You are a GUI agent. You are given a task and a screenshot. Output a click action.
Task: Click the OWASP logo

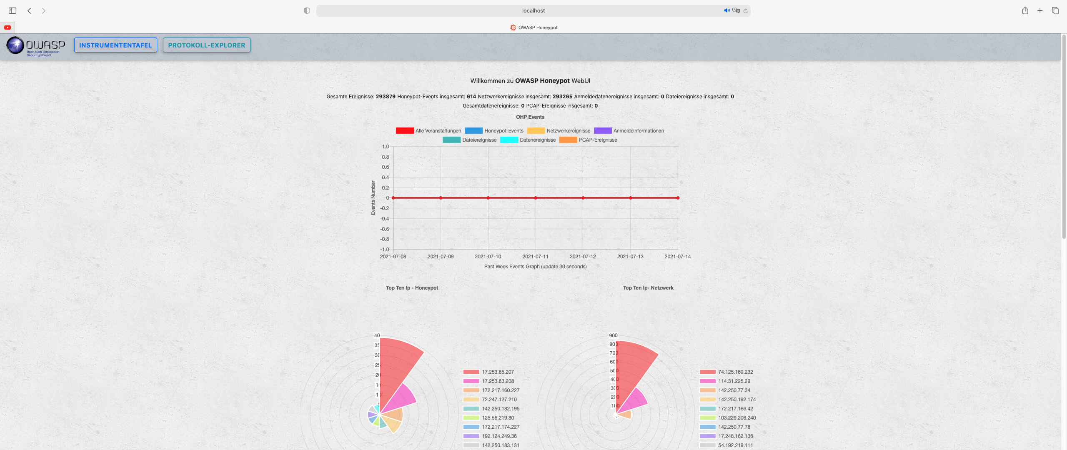pyautogui.click(x=36, y=45)
